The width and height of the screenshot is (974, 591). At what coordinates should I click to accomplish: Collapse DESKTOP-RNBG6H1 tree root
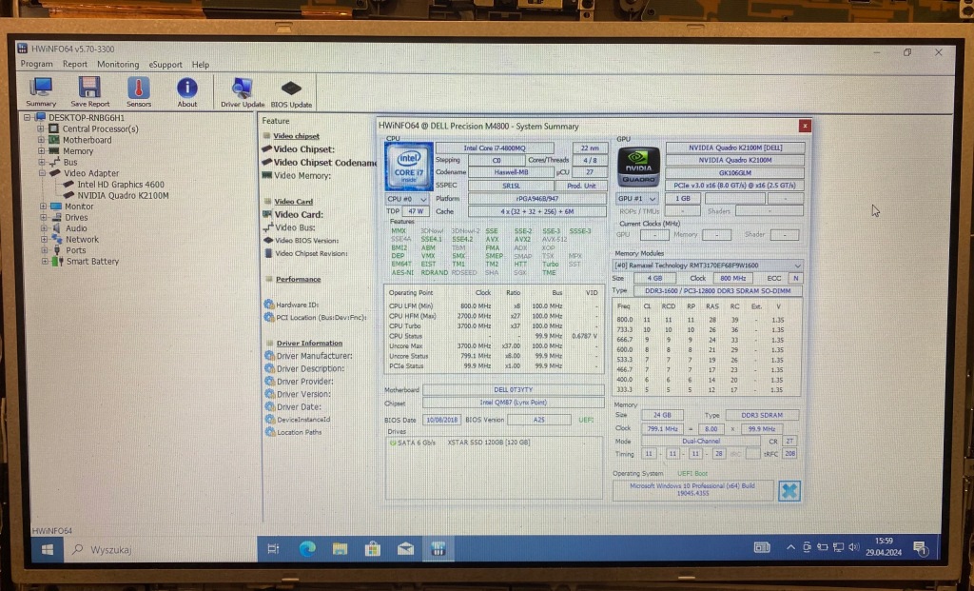click(27, 117)
